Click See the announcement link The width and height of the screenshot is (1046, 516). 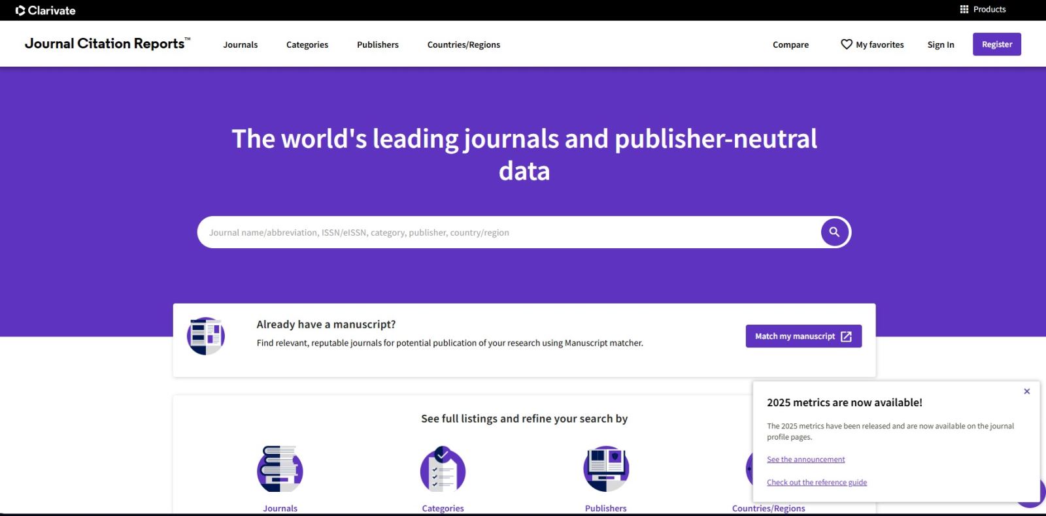pyautogui.click(x=805, y=460)
